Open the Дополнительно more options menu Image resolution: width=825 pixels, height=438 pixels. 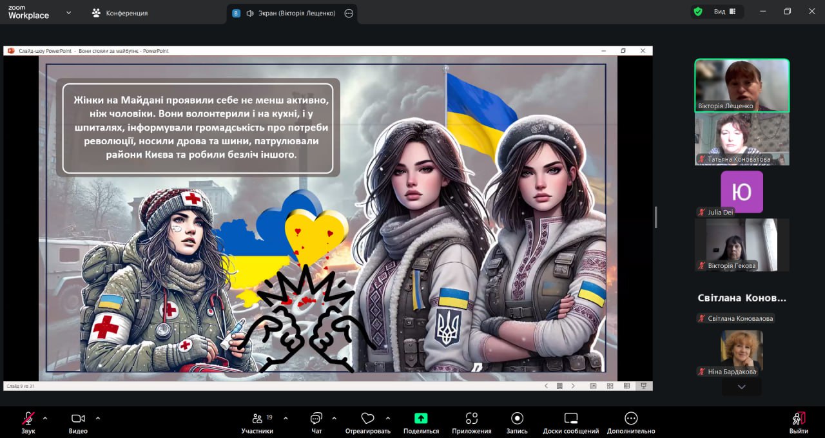pyautogui.click(x=631, y=419)
